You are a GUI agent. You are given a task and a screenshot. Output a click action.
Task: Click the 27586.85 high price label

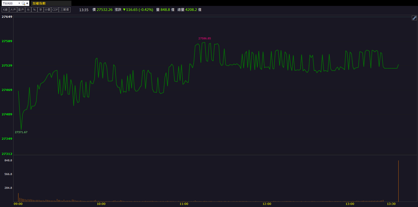coord(205,39)
